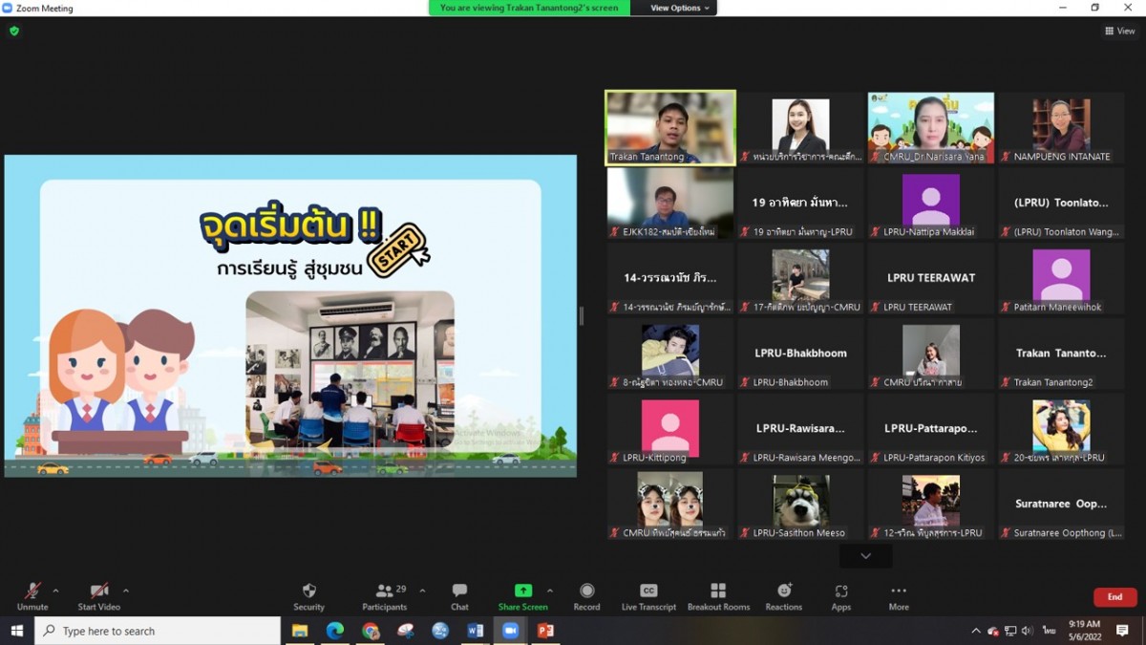
Task: Open the Participants panel
Action: tap(385, 591)
